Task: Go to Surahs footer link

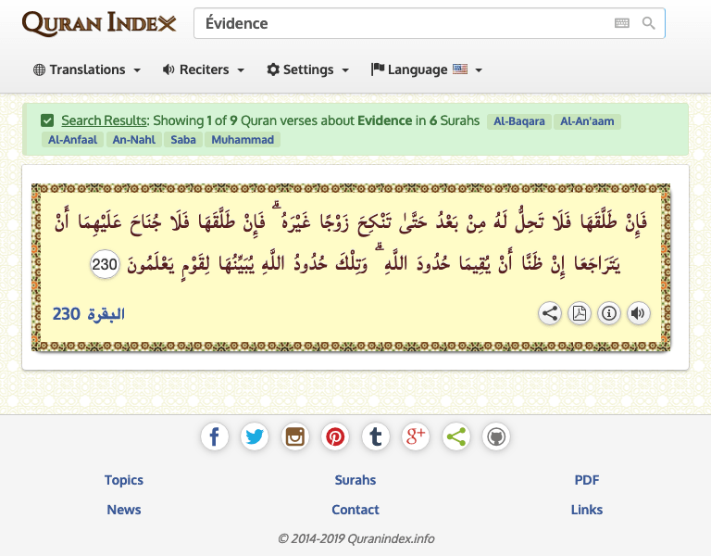Action: tap(355, 480)
